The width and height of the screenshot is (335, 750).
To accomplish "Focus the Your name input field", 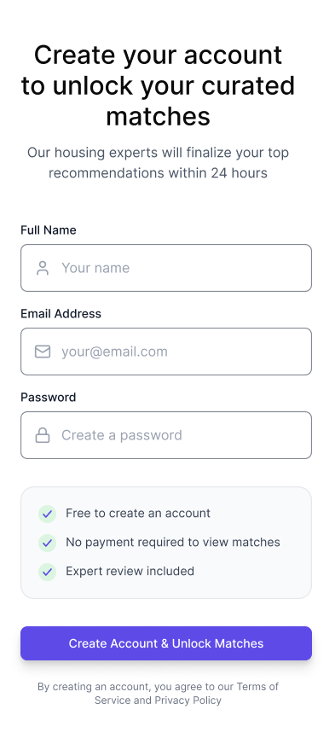I will pyautogui.click(x=166, y=268).
